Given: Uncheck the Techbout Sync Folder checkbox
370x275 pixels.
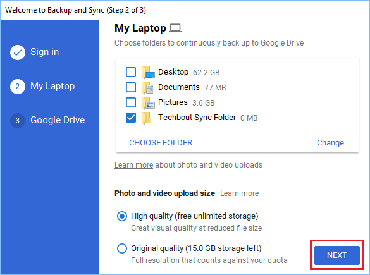Looking at the screenshot, I should [x=131, y=118].
